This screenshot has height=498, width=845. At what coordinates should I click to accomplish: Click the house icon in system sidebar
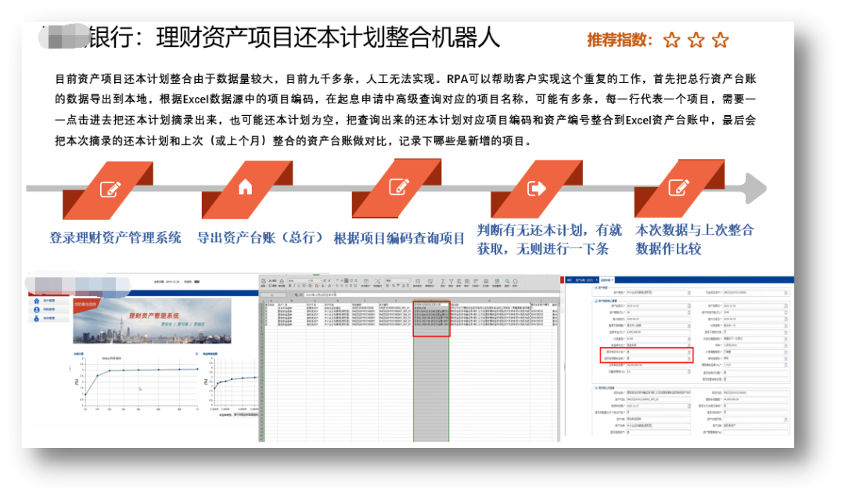pyautogui.click(x=35, y=300)
